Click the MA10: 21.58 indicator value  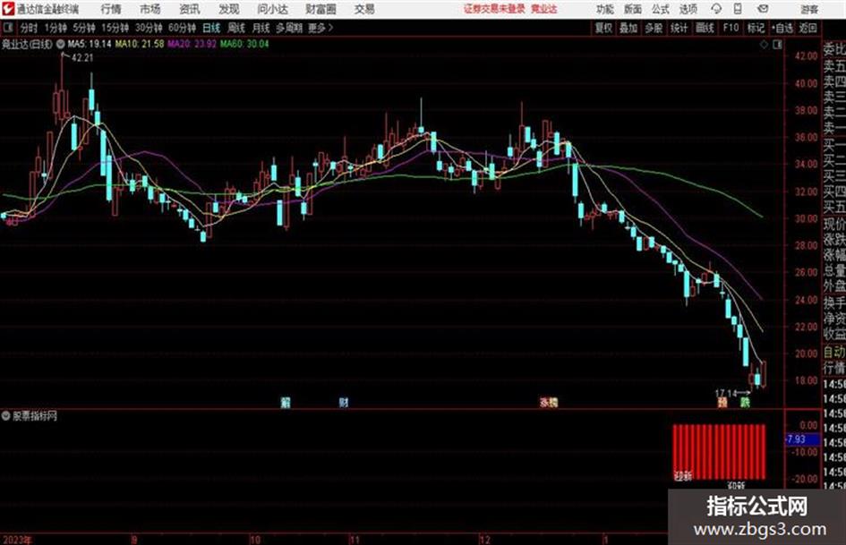139,44
